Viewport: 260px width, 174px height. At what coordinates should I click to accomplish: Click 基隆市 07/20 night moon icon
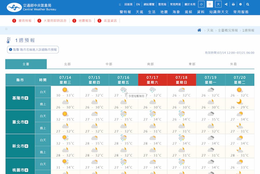[x=239, y=102]
